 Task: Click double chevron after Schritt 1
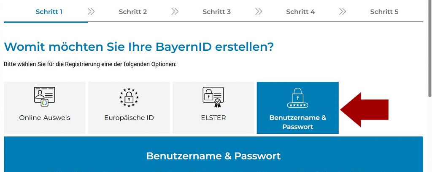tap(91, 12)
